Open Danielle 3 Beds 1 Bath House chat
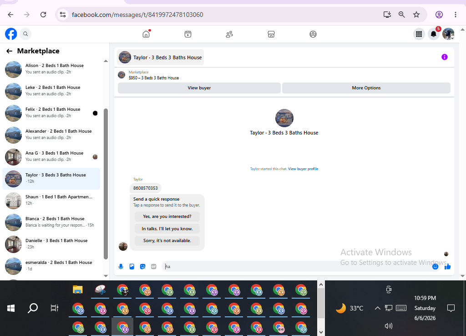466x336 pixels. click(51, 244)
